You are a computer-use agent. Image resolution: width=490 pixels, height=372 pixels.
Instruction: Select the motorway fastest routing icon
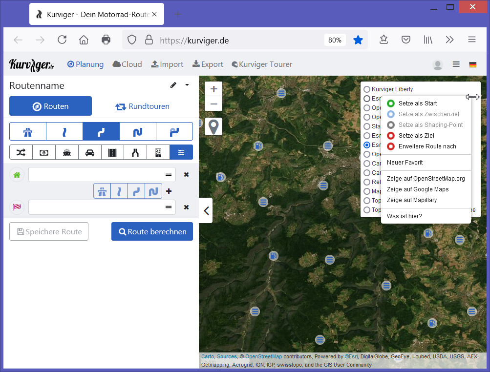click(x=28, y=131)
